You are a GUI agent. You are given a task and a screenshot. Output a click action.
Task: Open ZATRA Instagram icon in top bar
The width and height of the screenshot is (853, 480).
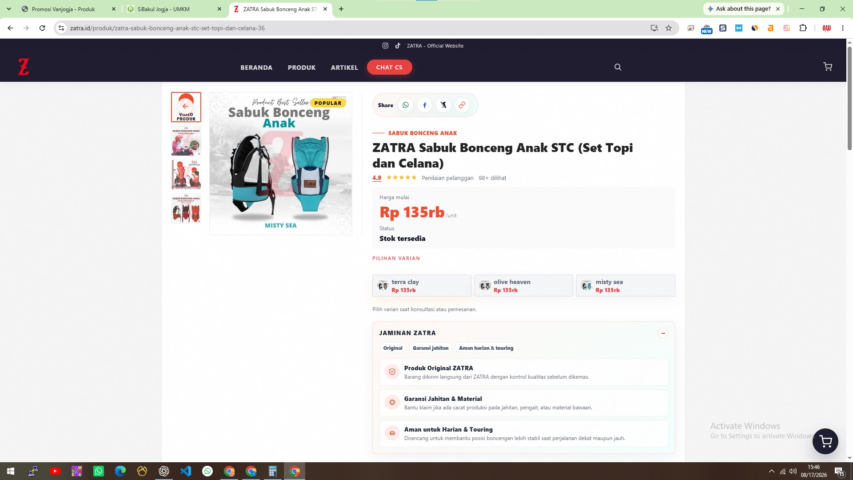pyautogui.click(x=385, y=46)
